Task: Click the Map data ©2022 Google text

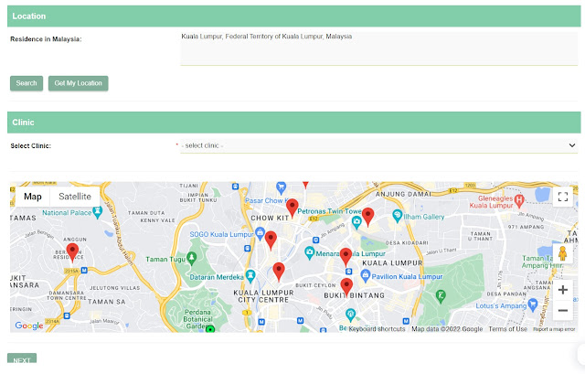Action: click(447, 329)
